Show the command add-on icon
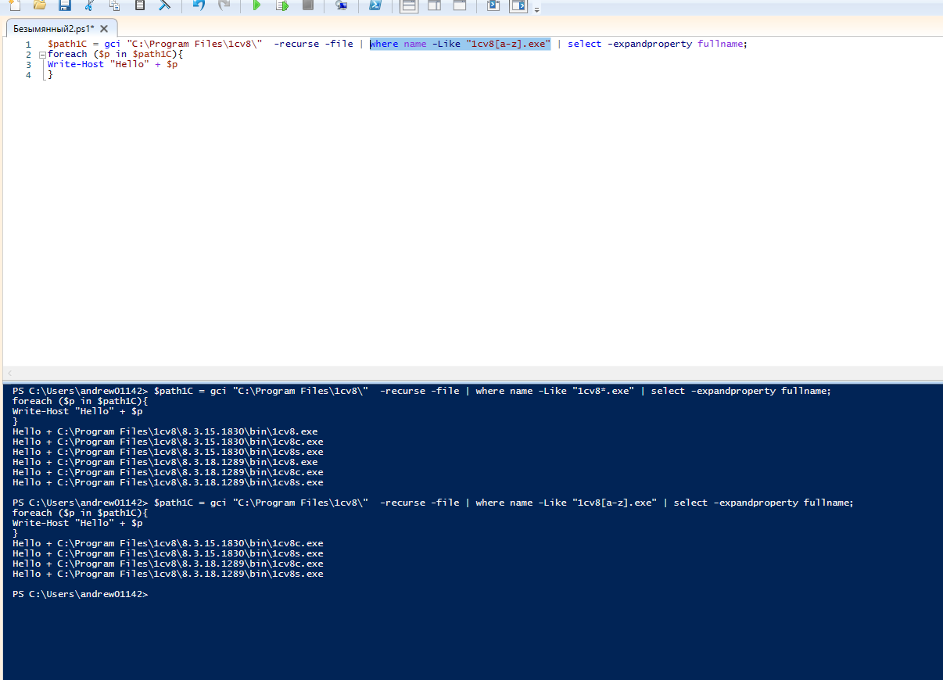 point(518,5)
